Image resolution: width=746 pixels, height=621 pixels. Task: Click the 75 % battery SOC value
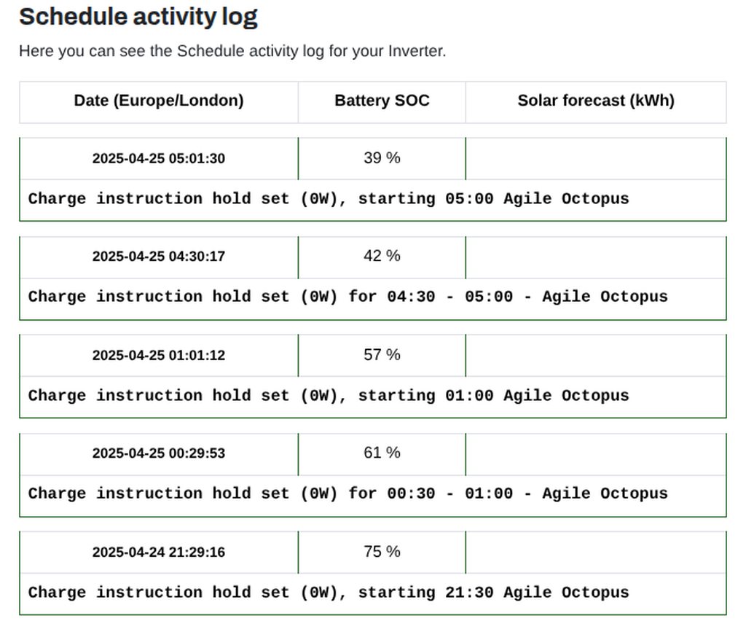(x=382, y=552)
